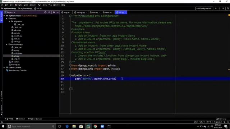The image size is (230, 129).
Task: Click the line separator CRLF in status bar
Action: (202, 122)
